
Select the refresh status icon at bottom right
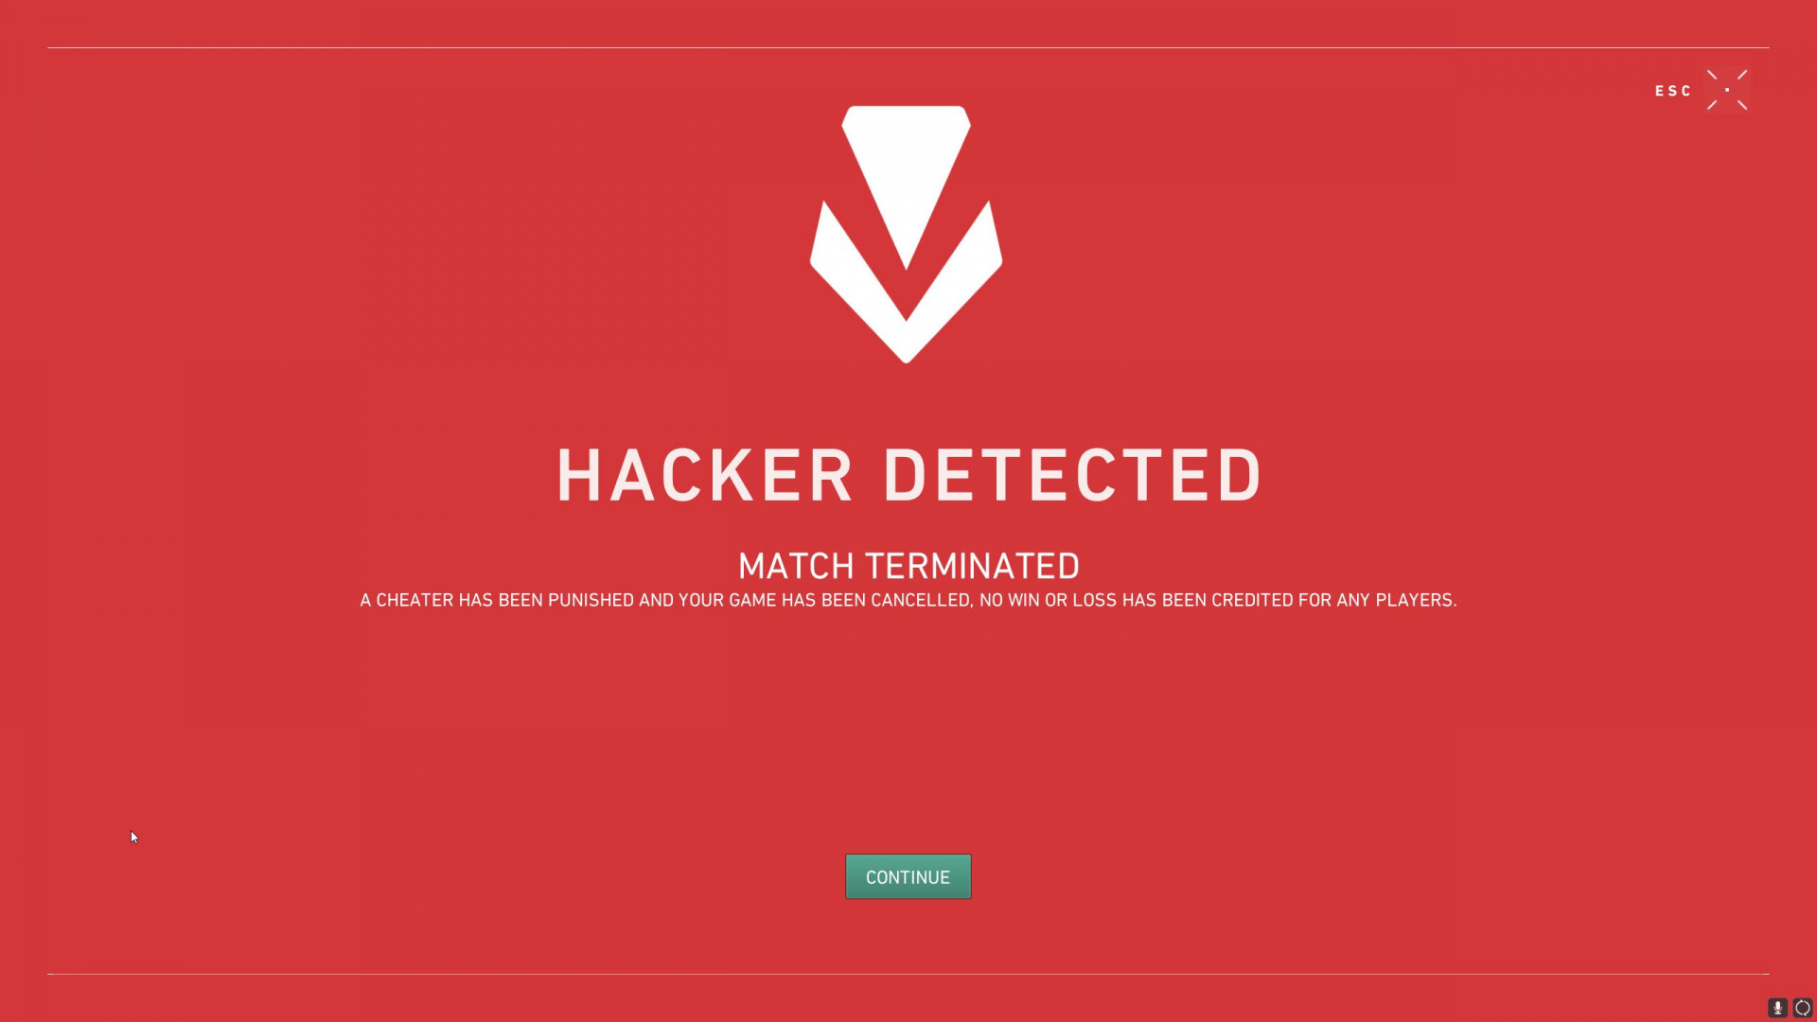pyautogui.click(x=1802, y=1008)
